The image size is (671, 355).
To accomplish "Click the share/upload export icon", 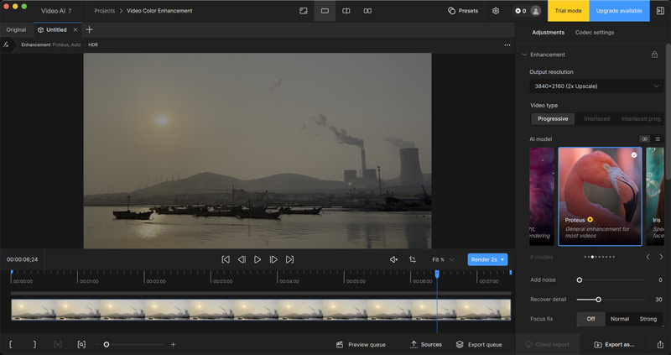I will pos(659,344).
